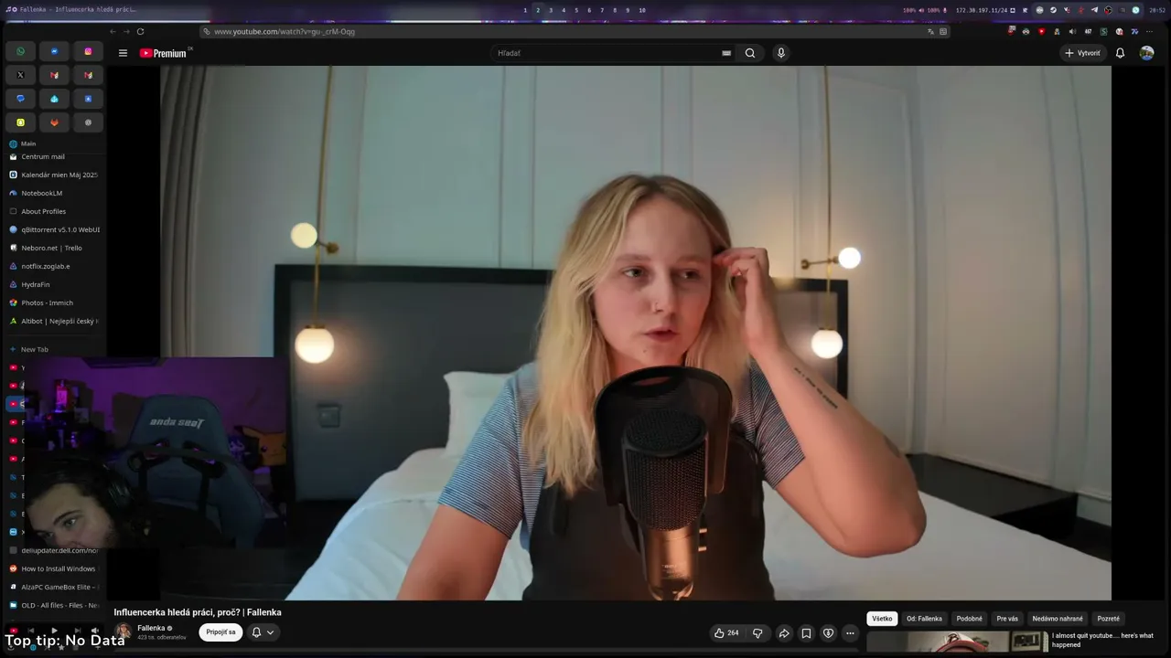Open the Messenger pinned tab

tap(54, 51)
